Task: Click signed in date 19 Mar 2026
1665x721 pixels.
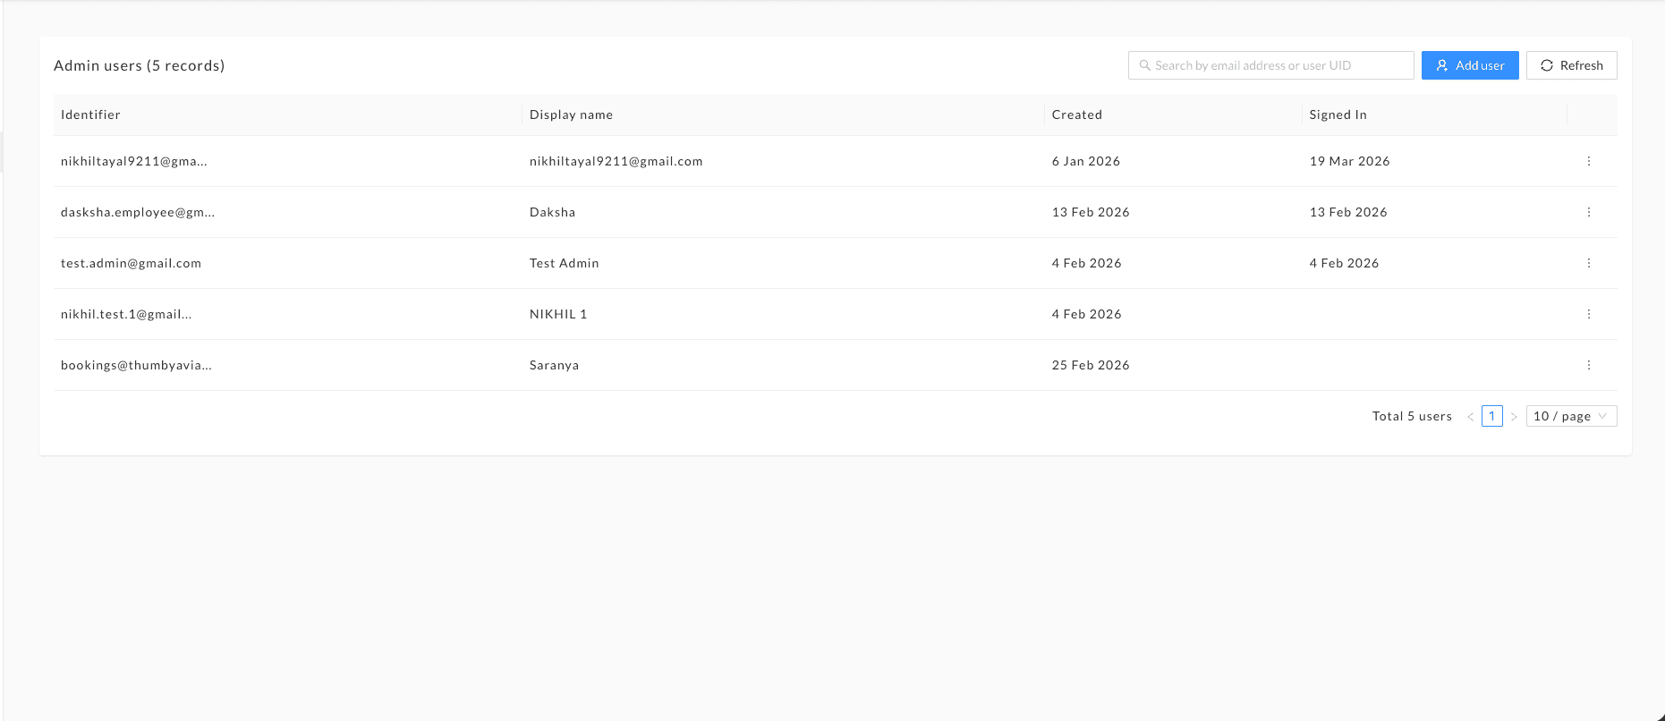Action: click(x=1349, y=161)
